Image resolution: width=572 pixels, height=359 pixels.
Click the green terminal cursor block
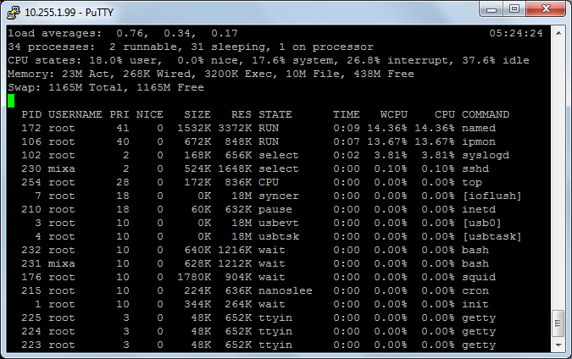11,101
